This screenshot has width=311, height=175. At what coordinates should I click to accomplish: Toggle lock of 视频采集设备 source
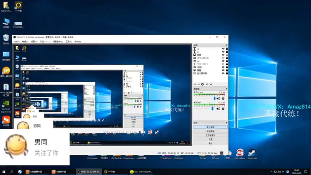(x=227, y=58)
